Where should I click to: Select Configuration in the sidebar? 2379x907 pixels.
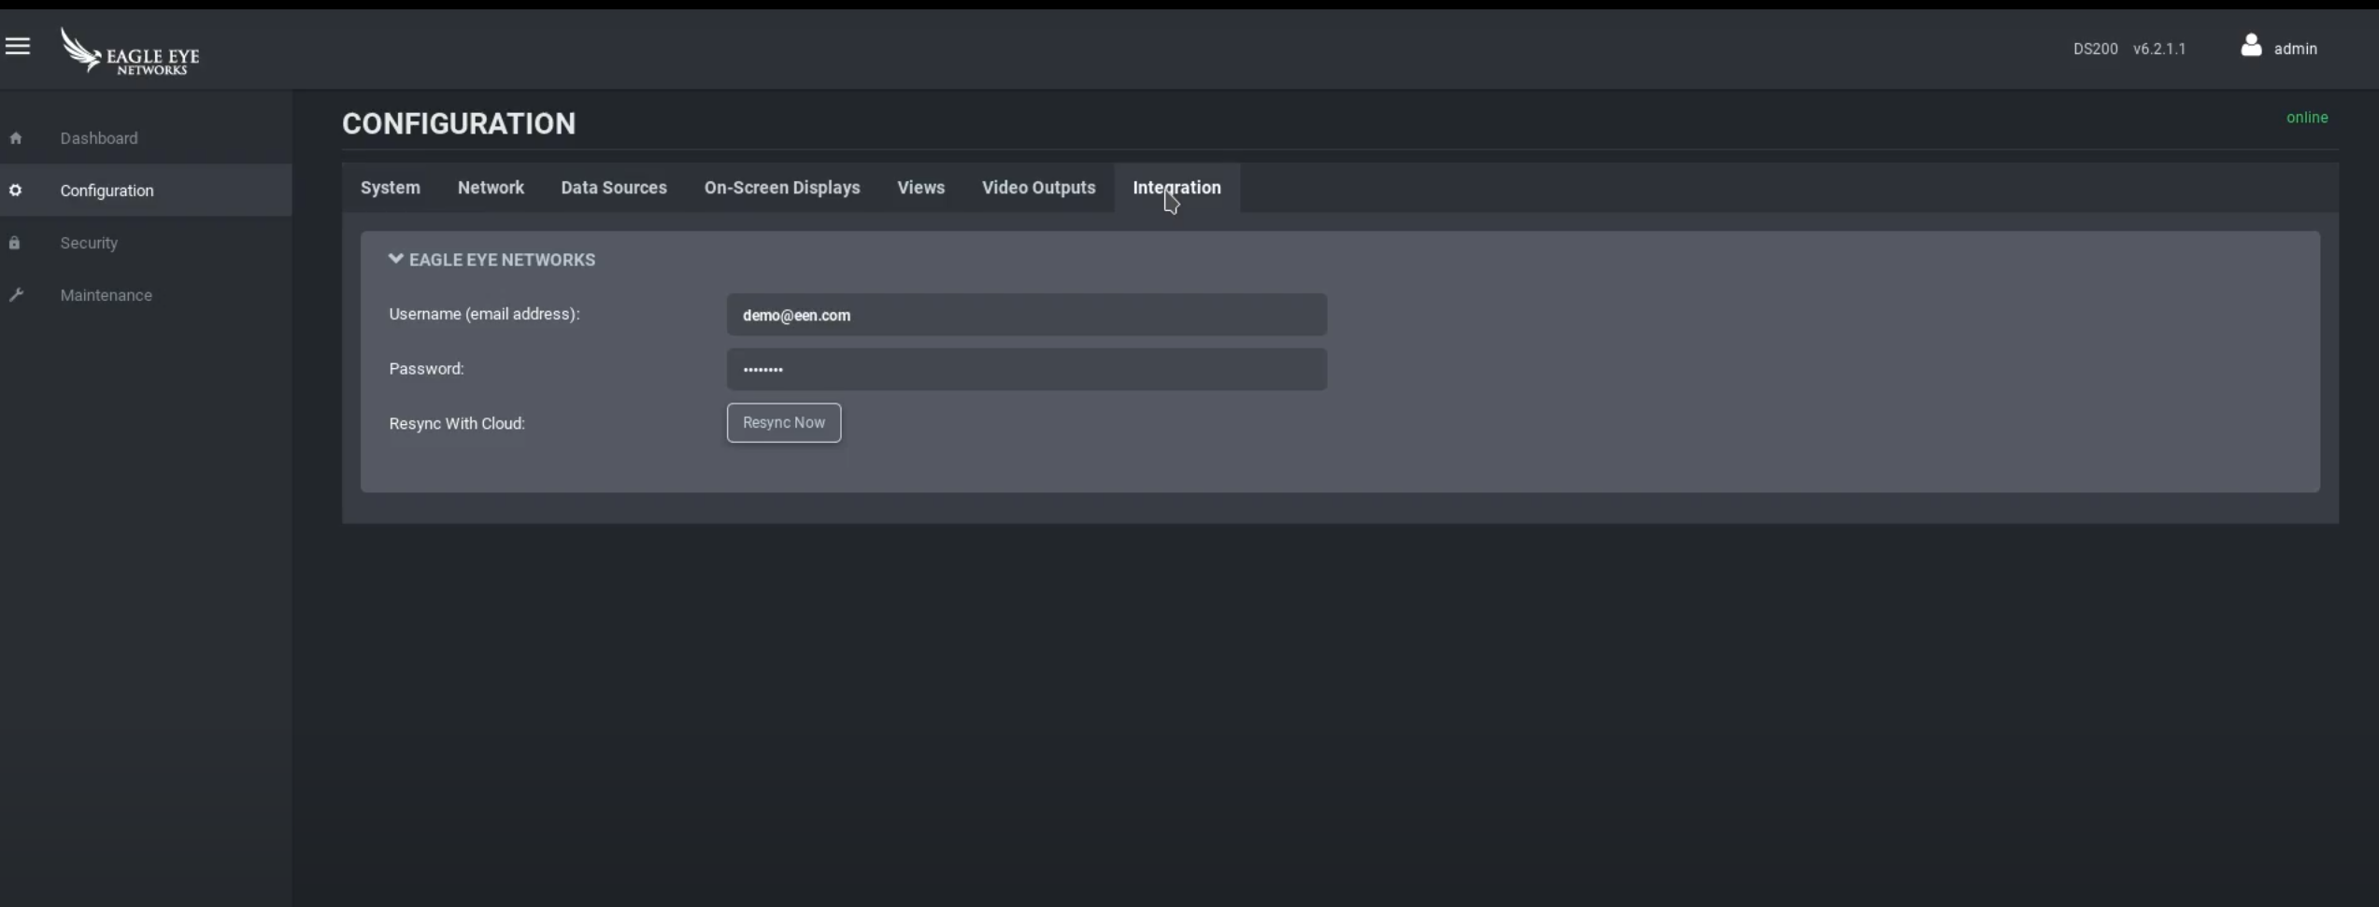pos(107,191)
